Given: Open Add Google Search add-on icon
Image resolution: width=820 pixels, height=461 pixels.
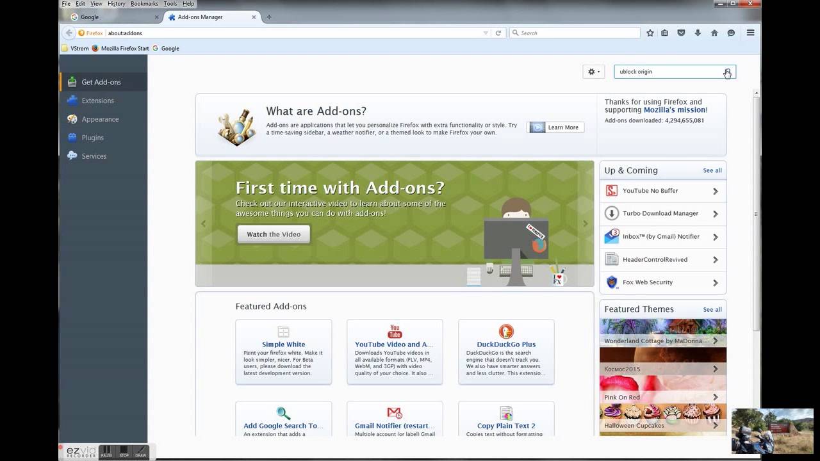Looking at the screenshot, I should coord(283,414).
